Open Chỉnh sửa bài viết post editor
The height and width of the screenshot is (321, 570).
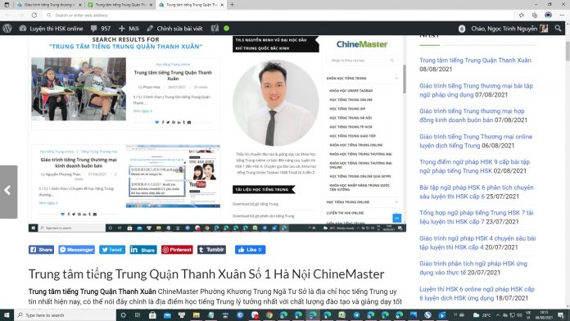174,29
